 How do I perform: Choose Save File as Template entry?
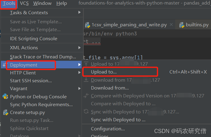click(x=42, y=30)
